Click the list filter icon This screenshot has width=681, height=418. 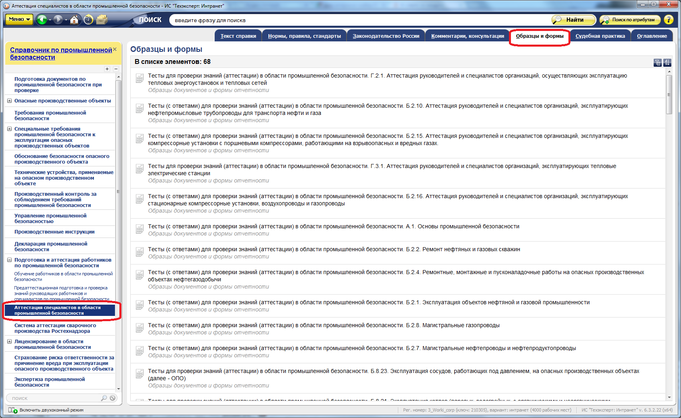click(658, 62)
